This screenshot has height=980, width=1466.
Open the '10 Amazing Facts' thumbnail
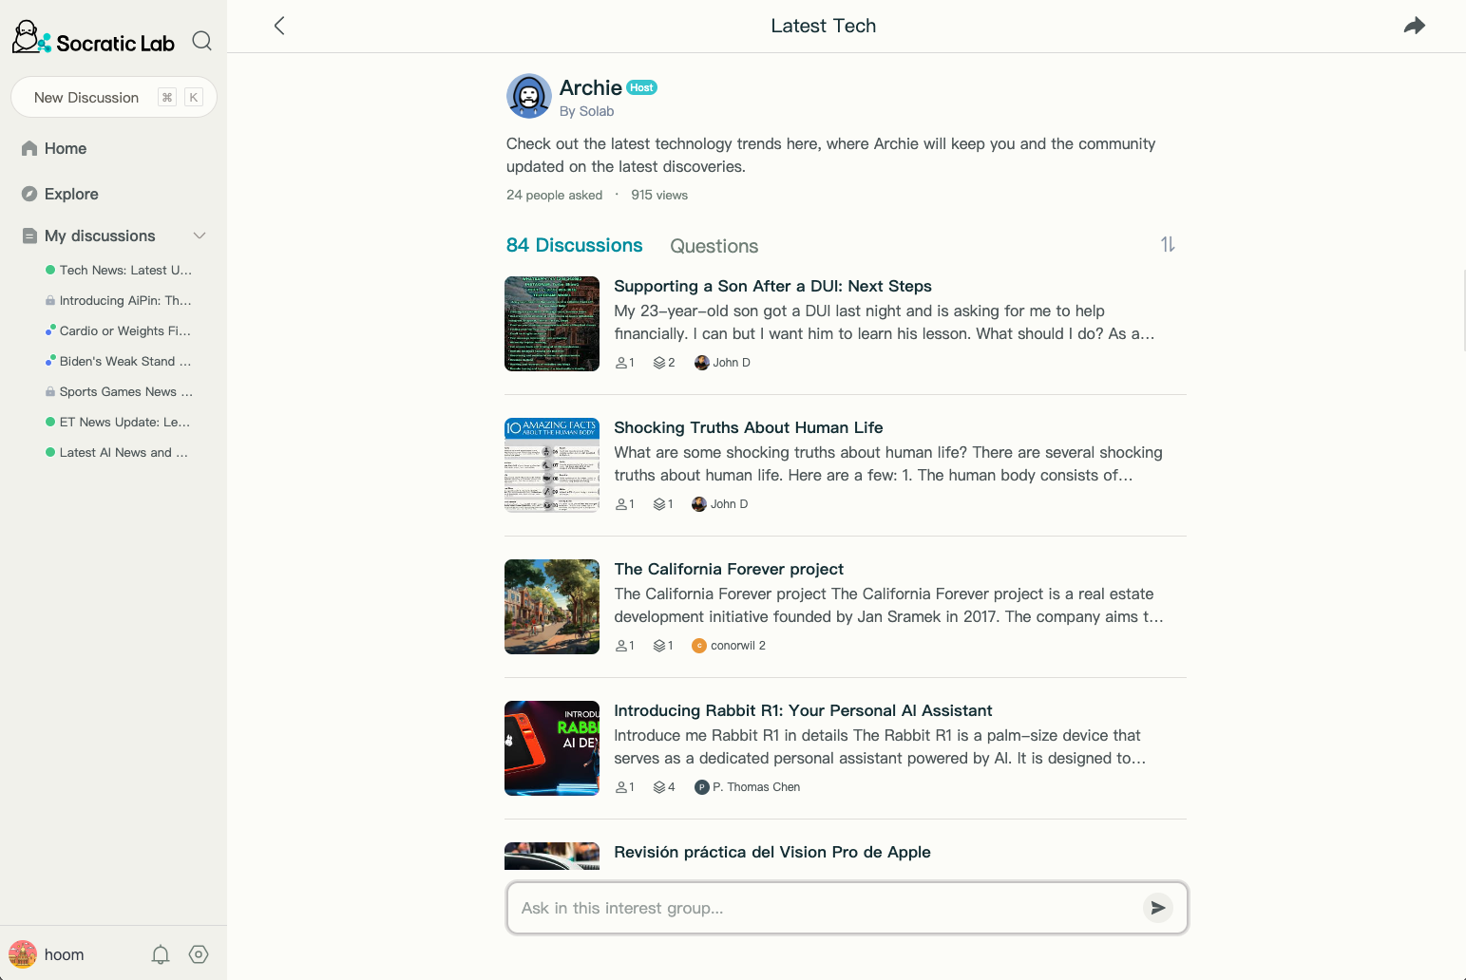coord(552,465)
